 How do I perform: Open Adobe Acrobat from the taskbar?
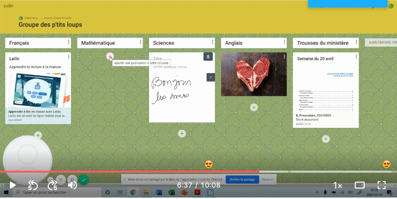197,193
